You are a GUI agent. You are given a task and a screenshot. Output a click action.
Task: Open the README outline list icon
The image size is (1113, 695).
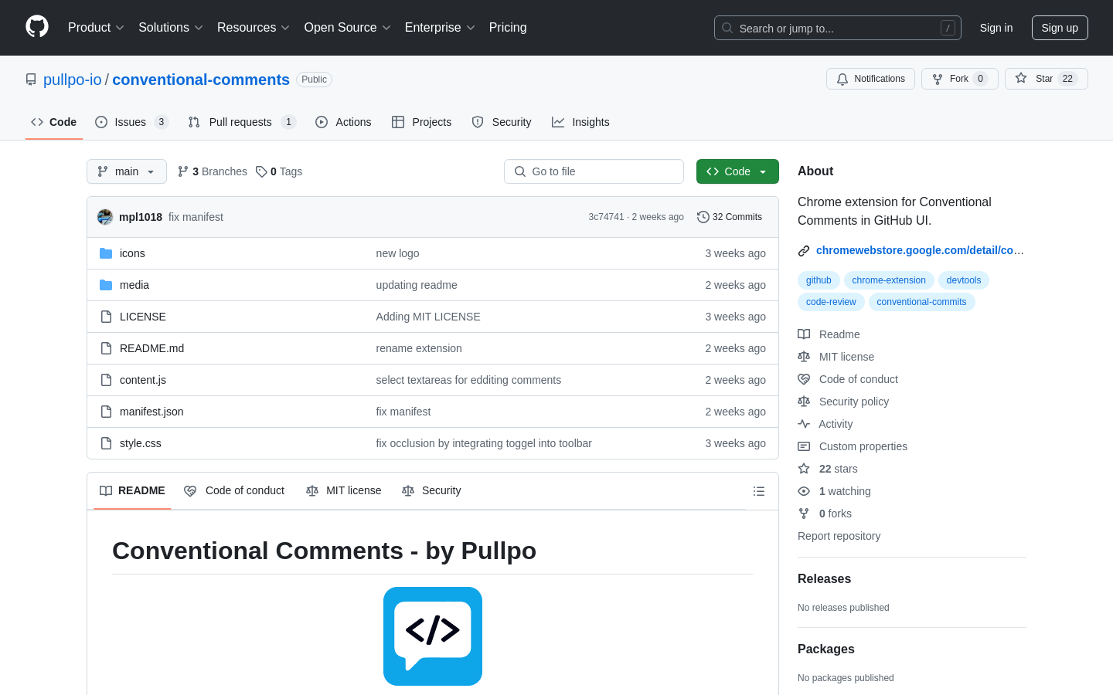point(759,491)
